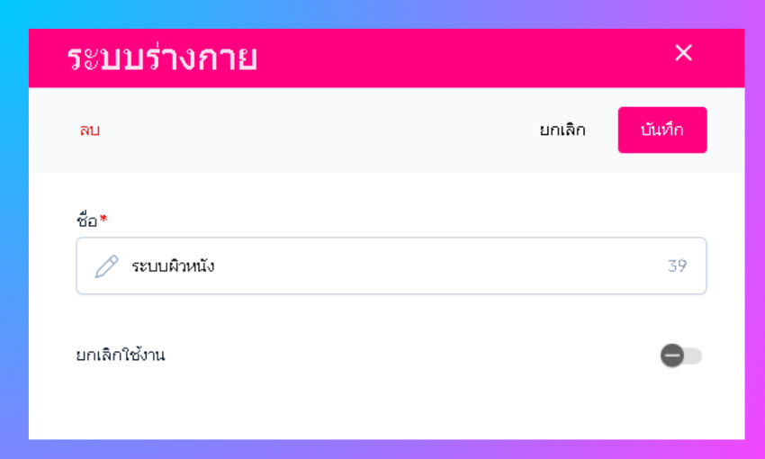Click empty input space before the 39 counter
Screen dimensions: 765x459
pos(450,266)
